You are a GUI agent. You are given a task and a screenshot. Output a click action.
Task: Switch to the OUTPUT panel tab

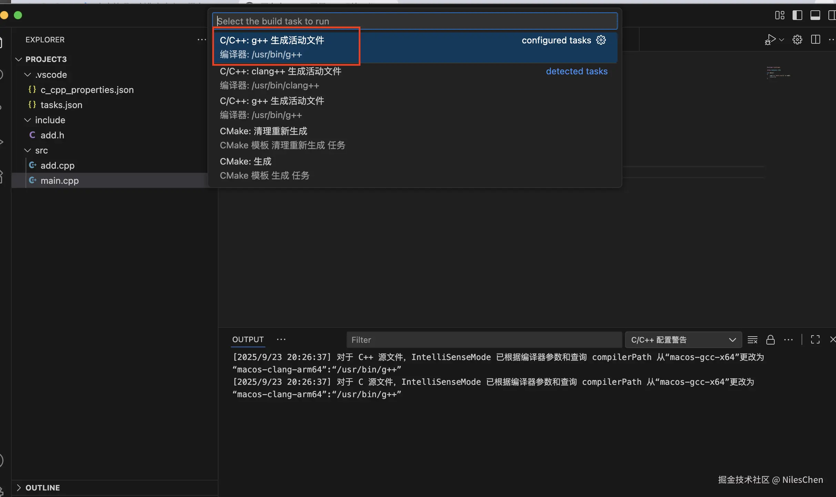[x=248, y=339]
